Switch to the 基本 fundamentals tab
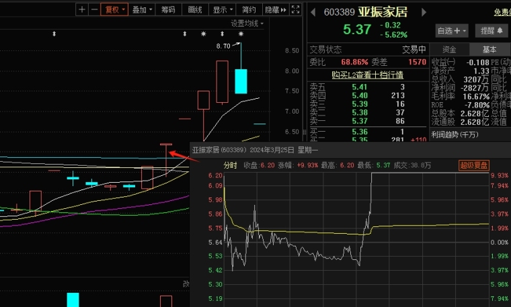 (489, 50)
